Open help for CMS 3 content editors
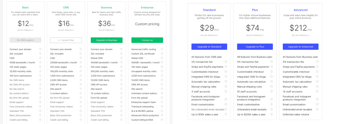Viewport: 345px width, 124px height. 81,93
